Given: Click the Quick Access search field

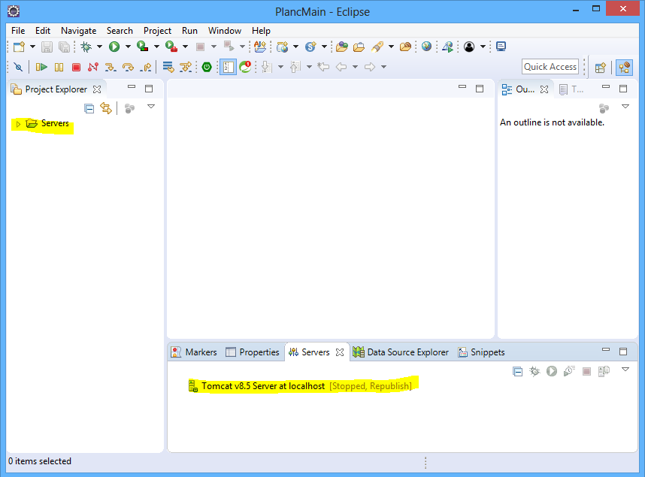Looking at the screenshot, I should tap(550, 67).
